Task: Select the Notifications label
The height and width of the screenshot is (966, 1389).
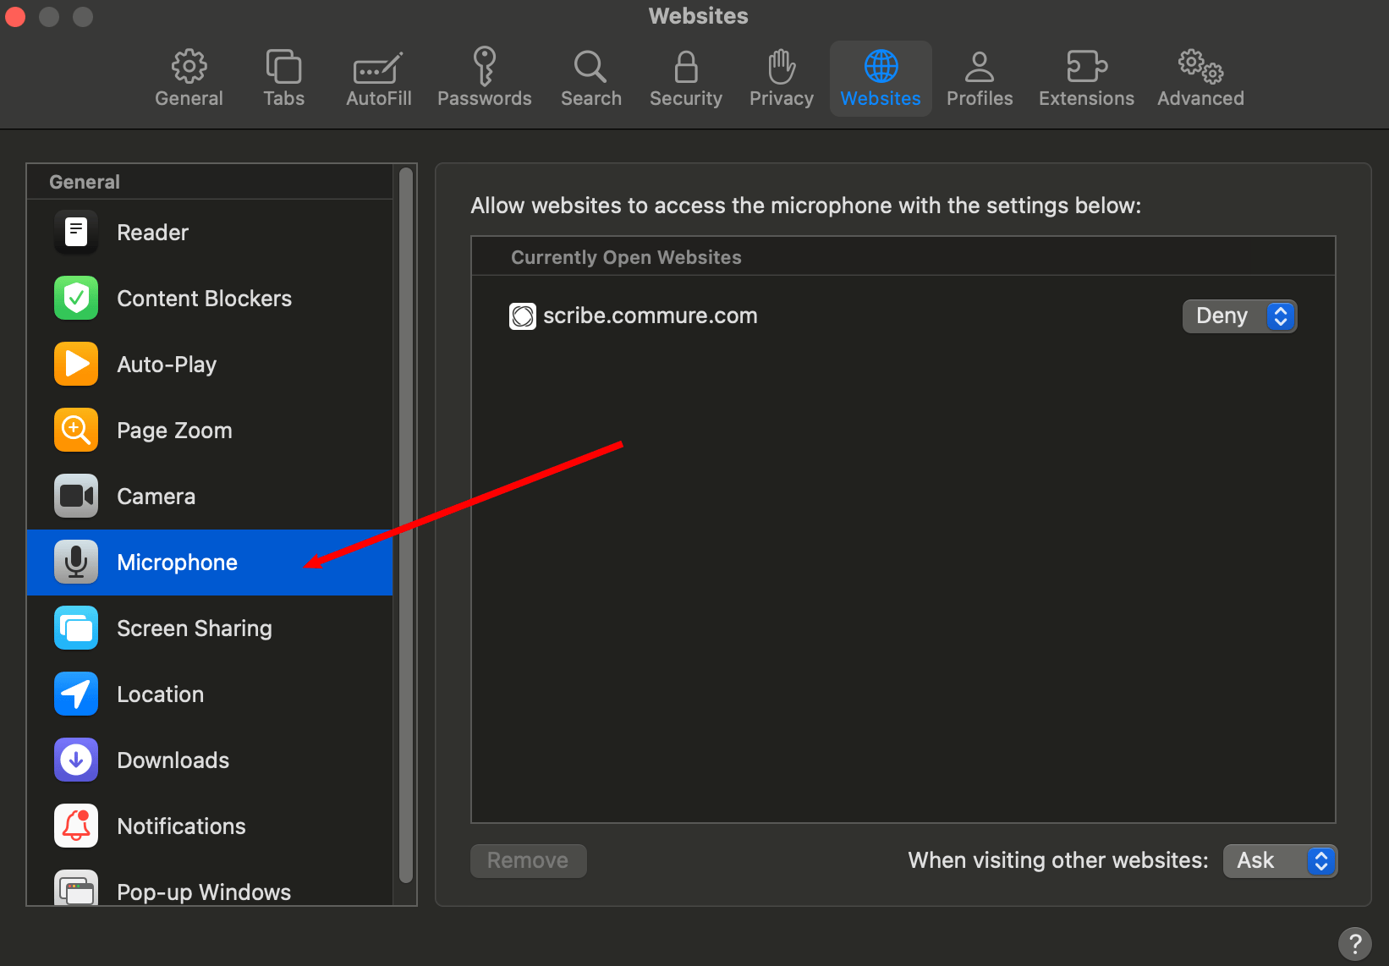Action: [181, 826]
